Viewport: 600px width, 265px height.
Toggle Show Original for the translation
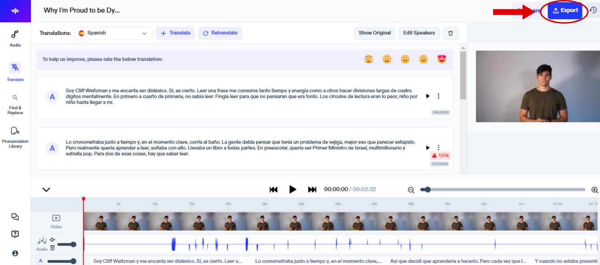(375, 33)
